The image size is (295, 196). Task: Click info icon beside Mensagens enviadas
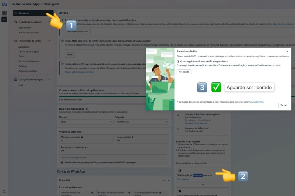[x=82, y=137]
